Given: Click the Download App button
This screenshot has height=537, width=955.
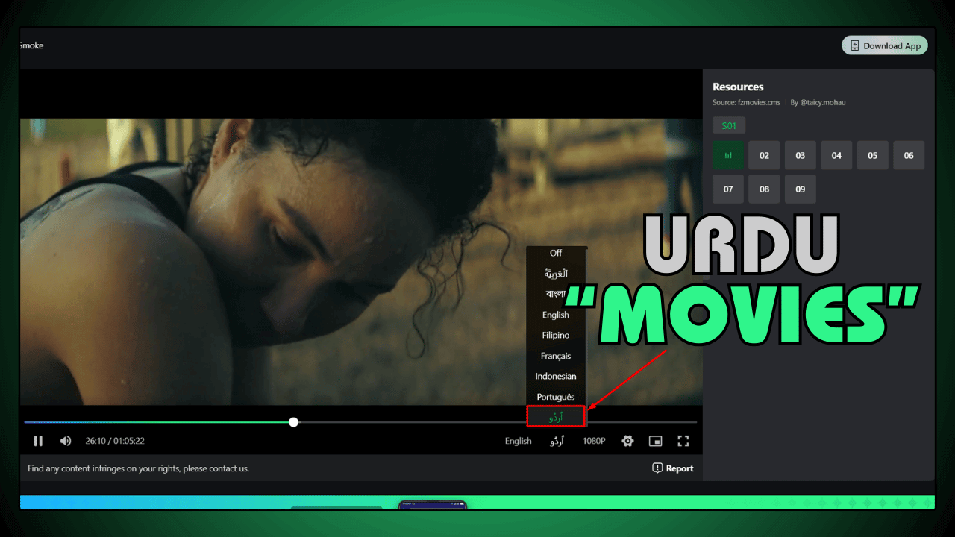Looking at the screenshot, I should tap(885, 45).
